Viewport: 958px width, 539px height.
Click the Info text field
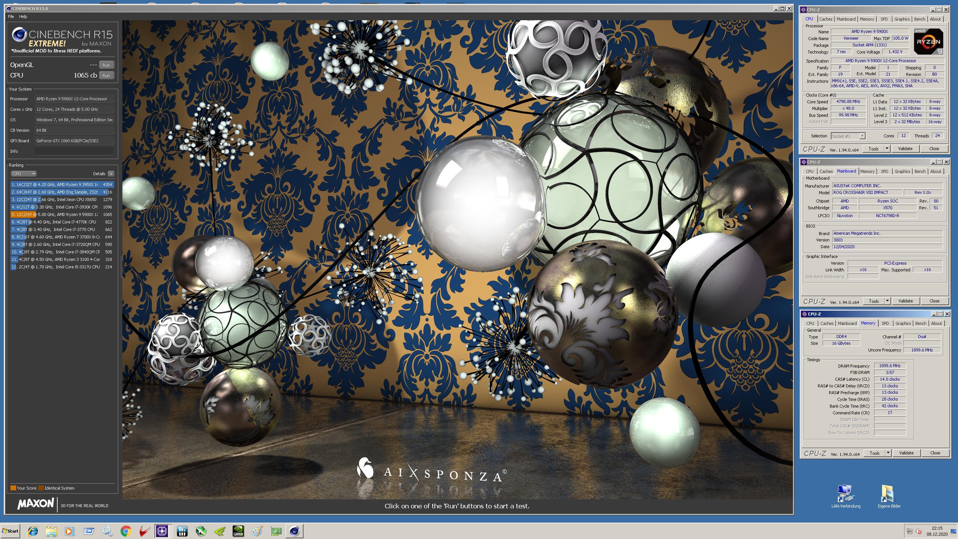(74, 151)
